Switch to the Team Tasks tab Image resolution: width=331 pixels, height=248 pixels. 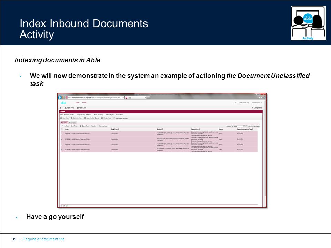tap(72, 123)
